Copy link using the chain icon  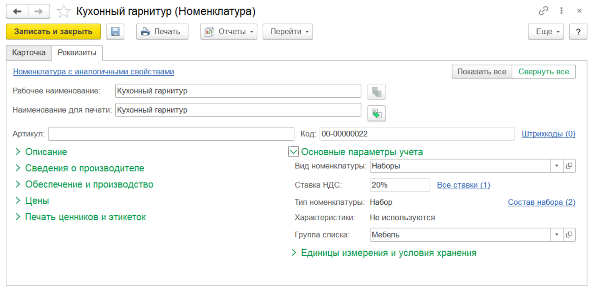click(x=543, y=11)
